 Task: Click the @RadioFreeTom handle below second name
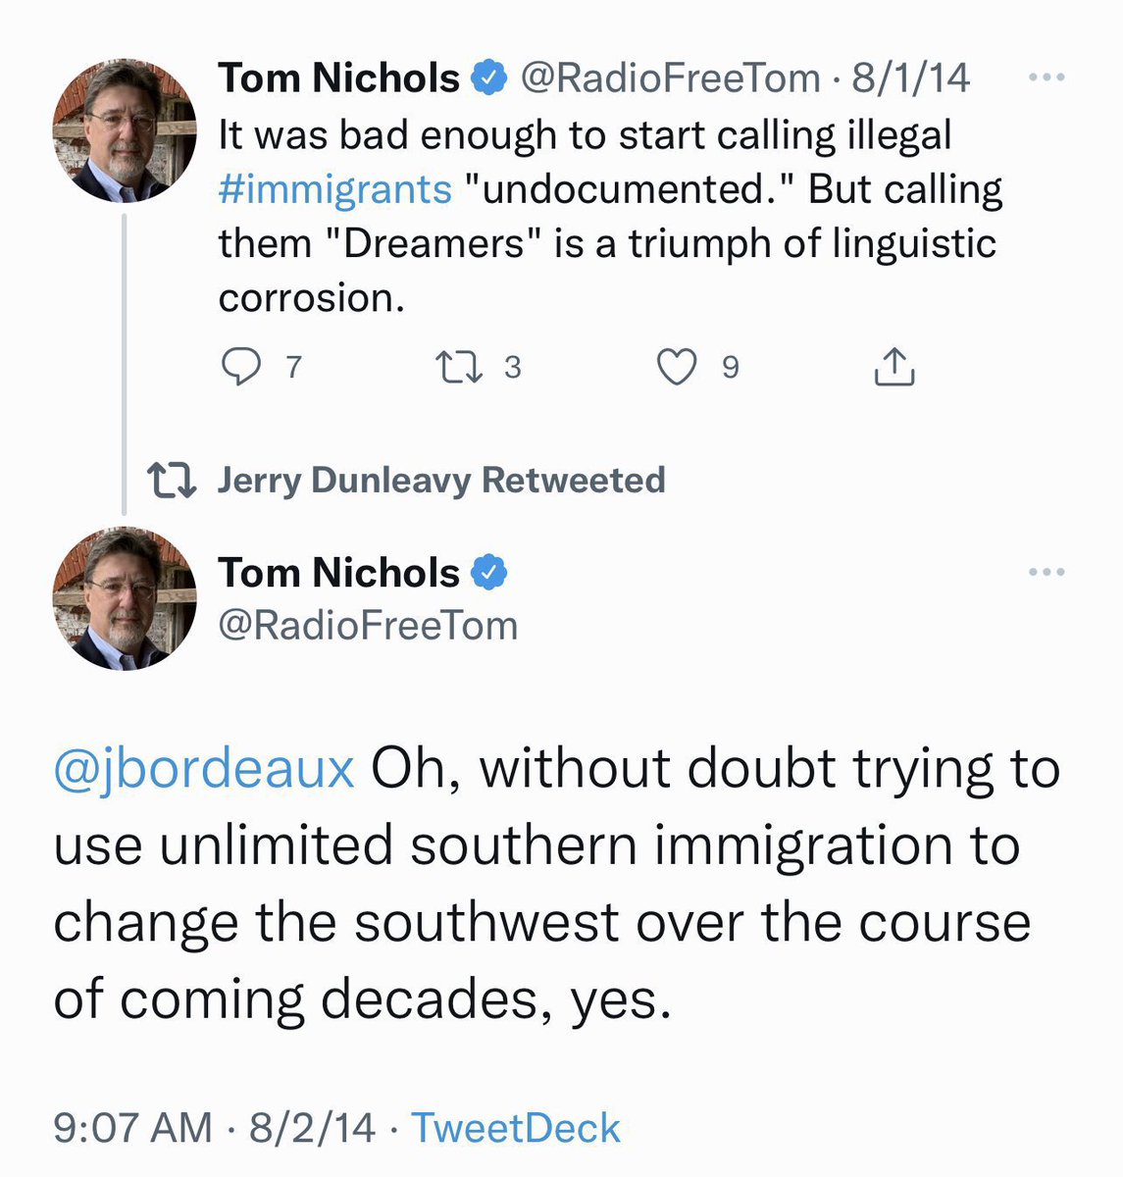click(x=368, y=625)
